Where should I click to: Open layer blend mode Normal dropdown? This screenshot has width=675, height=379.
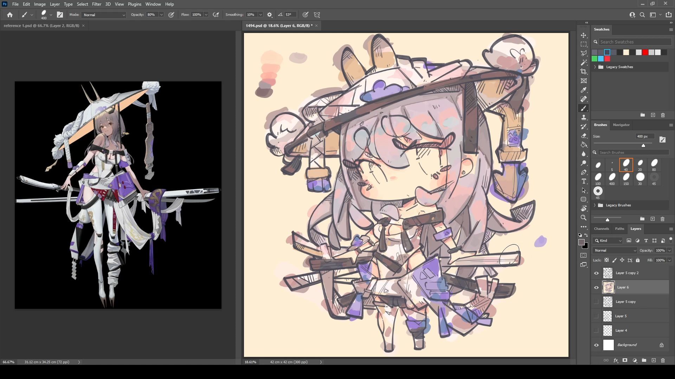(615, 251)
